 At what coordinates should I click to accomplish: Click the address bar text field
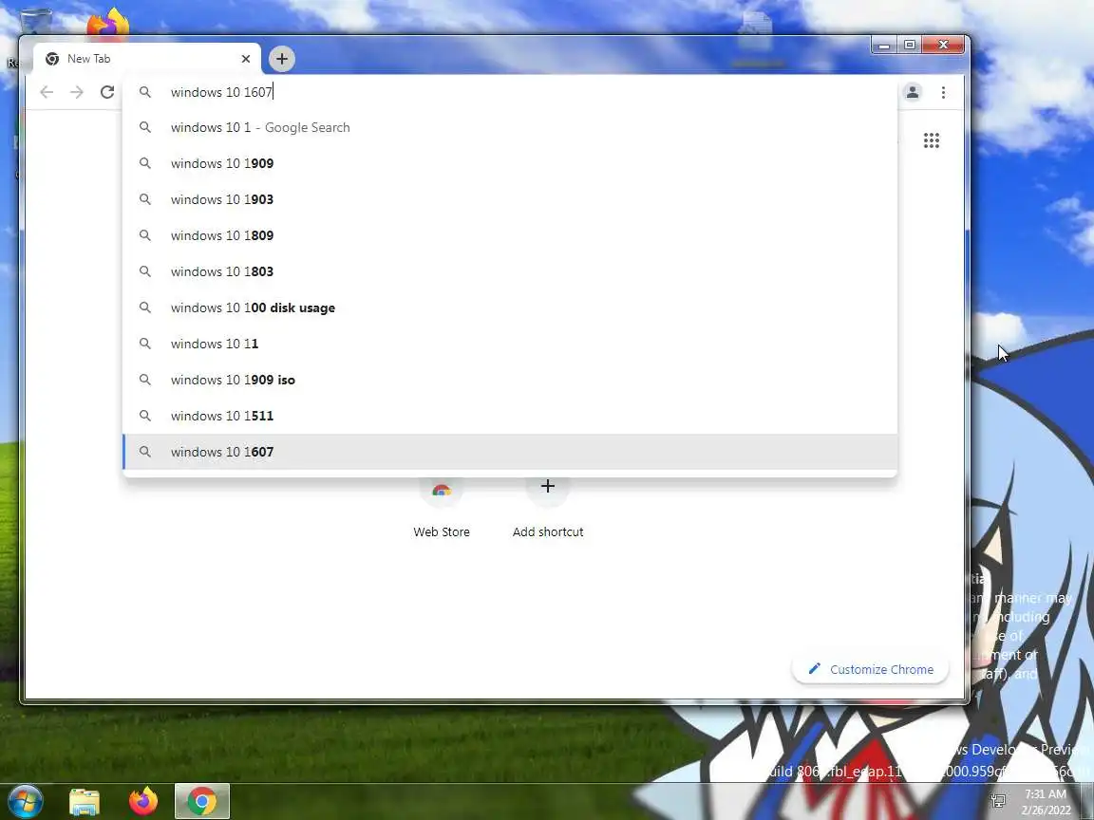(x=509, y=92)
